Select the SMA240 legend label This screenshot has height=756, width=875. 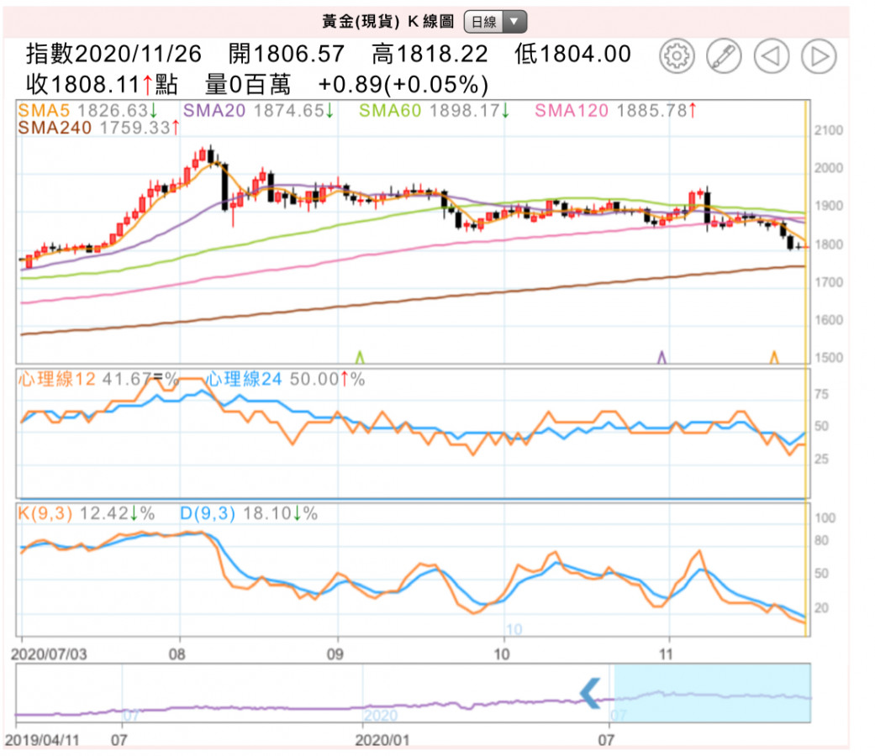tap(55, 128)
